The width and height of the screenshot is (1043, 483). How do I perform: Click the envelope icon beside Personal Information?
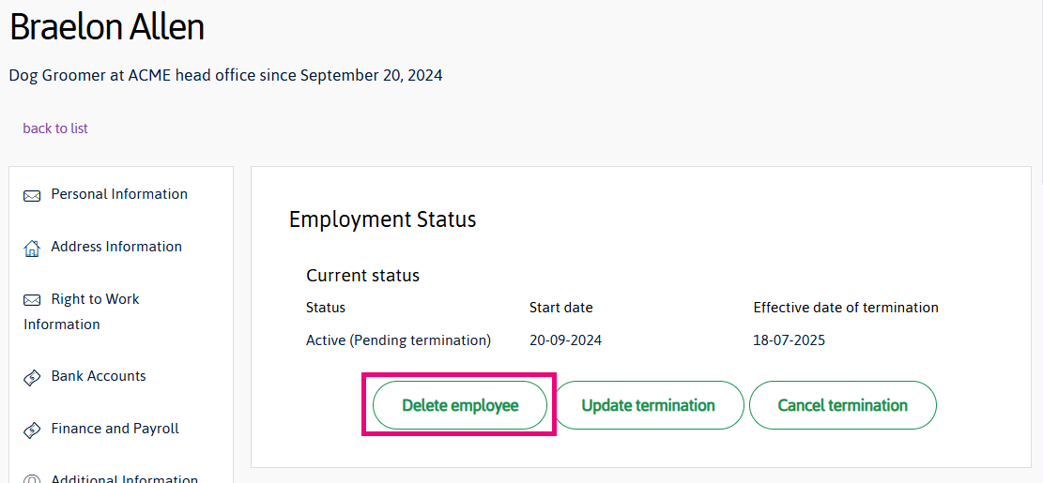tap(32, 196)
